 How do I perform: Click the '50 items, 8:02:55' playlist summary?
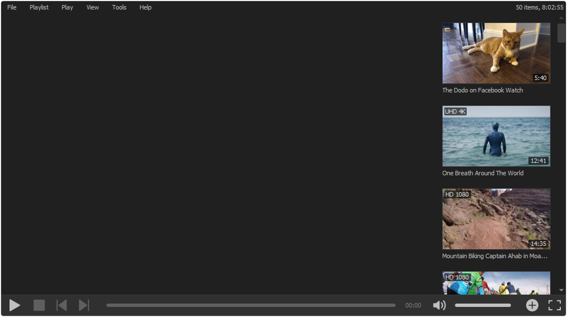pyautogui.click(x=540, y=7)
